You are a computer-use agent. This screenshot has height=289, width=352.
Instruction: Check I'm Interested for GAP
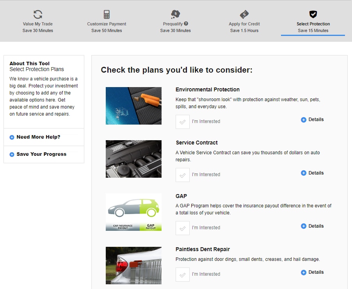point(183,228)
